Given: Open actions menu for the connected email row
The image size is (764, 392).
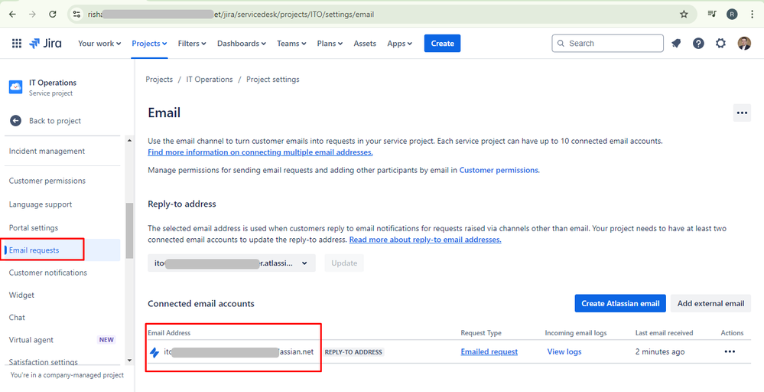Looking at the screenshot, I should (x=730, y=351).
